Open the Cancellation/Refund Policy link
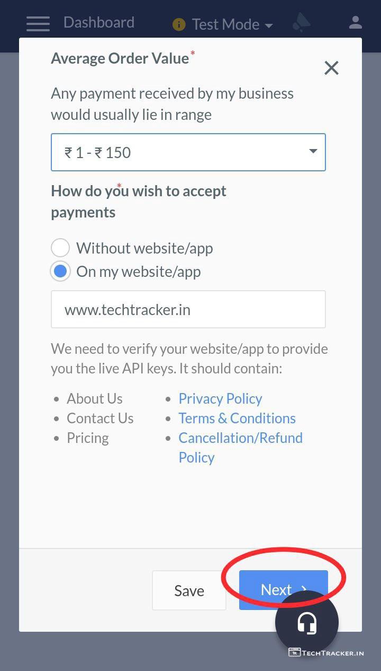This screenshot has height=671, width=381. 240,438
